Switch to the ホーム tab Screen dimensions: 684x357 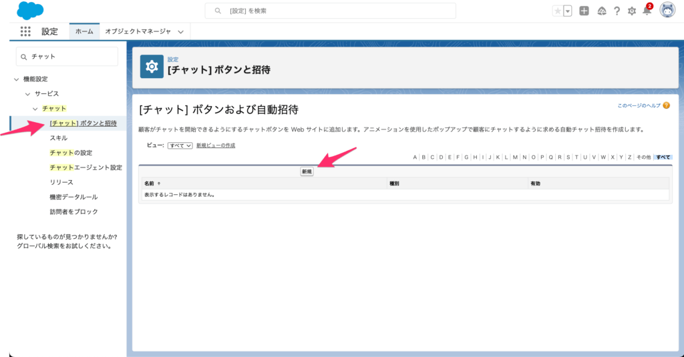84,31
